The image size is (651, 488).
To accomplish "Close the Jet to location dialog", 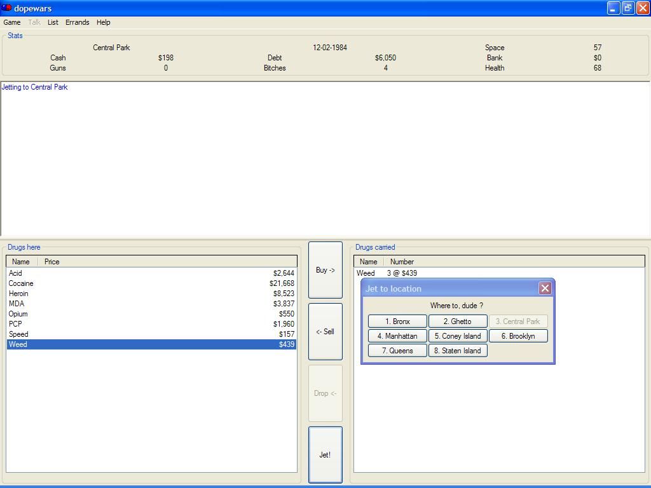I will tap(545, 288).
